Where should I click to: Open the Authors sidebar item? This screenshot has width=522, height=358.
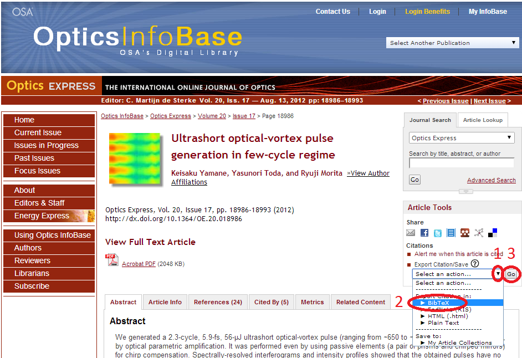49,248
